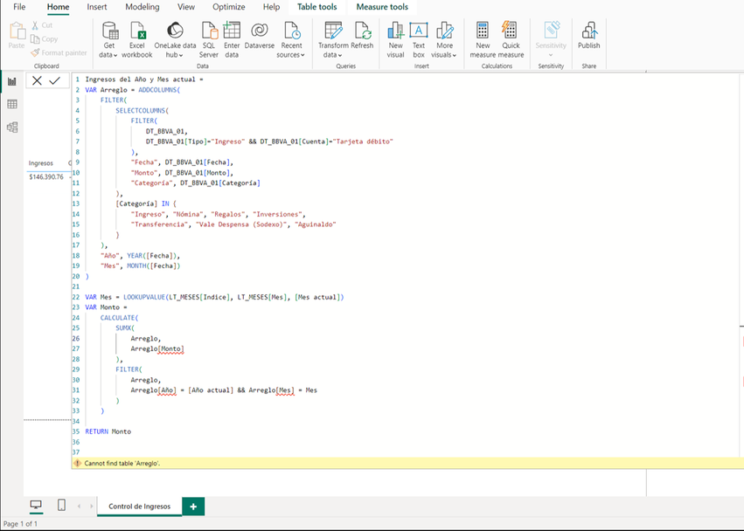Switch to Report view
Viewport: 744px width, 531px height.
pos(12,81)
